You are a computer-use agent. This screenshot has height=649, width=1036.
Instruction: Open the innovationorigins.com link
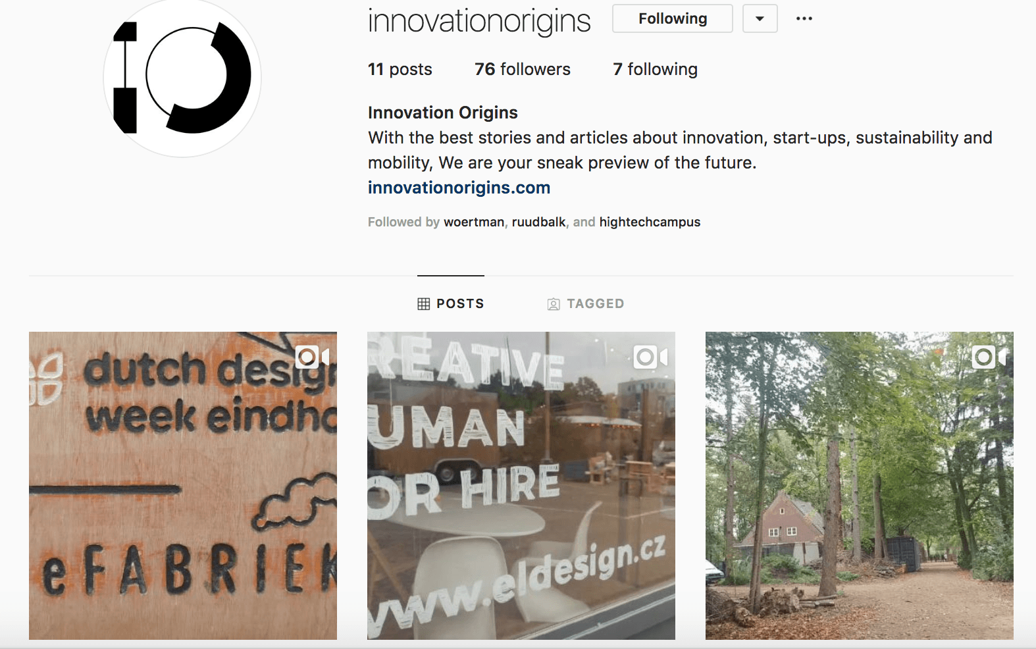pyautogui.click(x=459, y=188)
